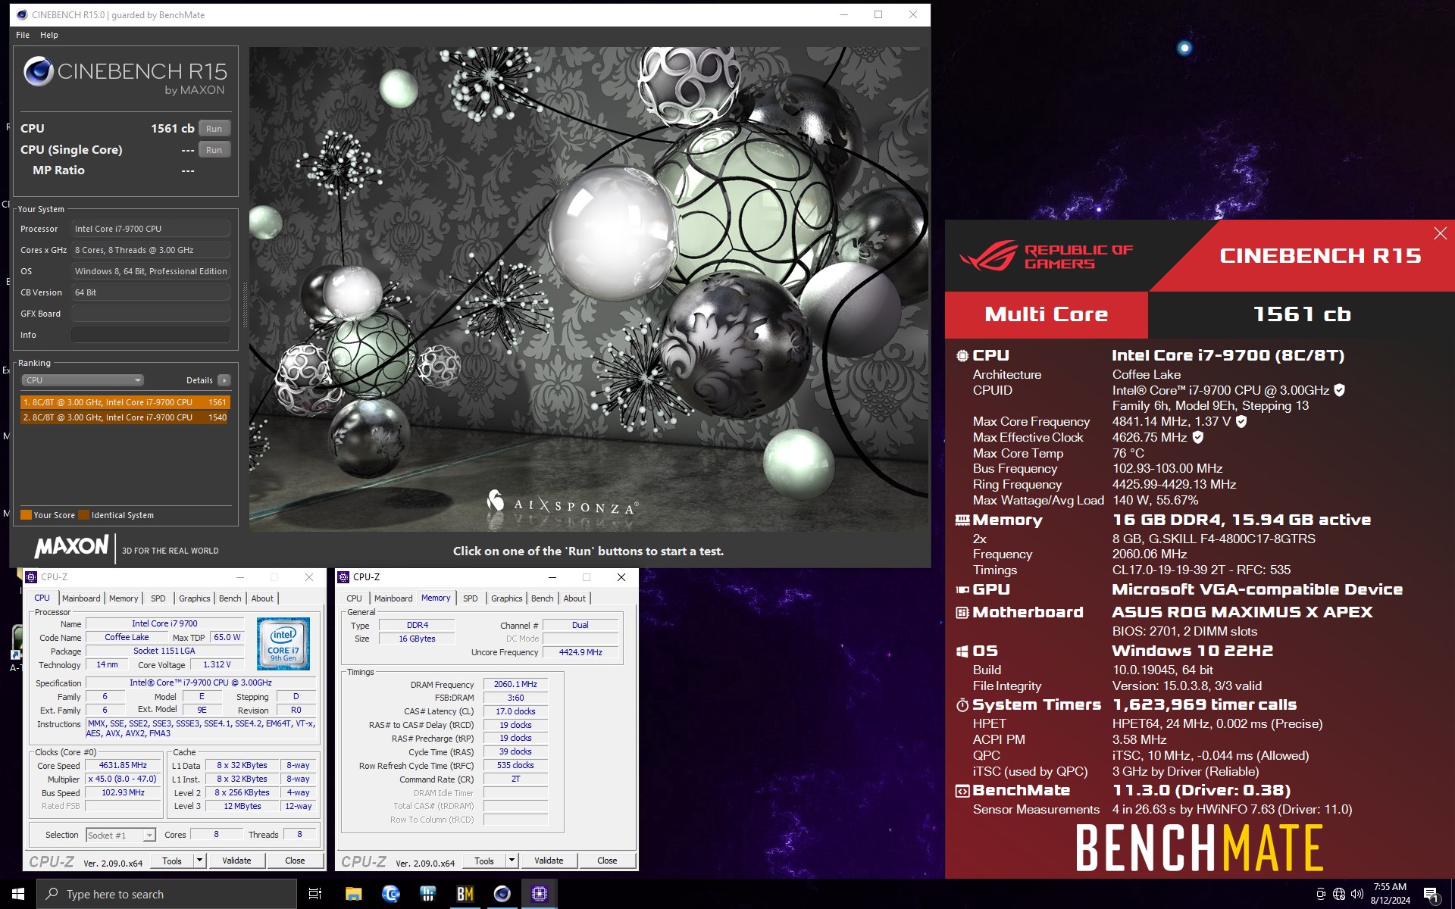Screen dimensions: 1455x909
Task: Open the File menu in Cinebench
Action: point(23,35)
